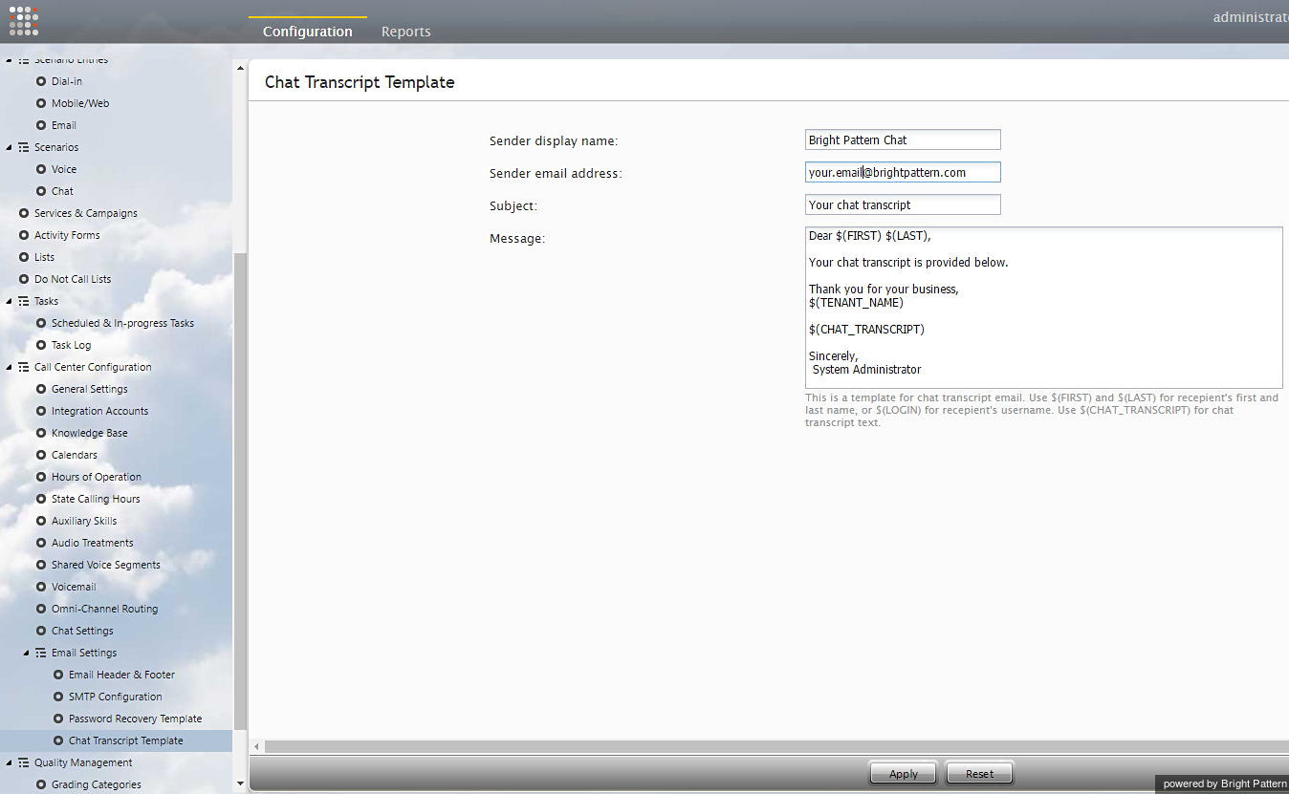The image size is (1289, 794).
Task: Open Knowledge Base
Action: [x=89, y=433]
